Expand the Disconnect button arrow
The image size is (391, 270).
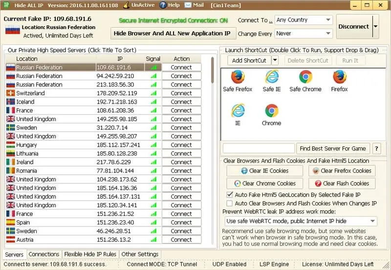(375, 26)
